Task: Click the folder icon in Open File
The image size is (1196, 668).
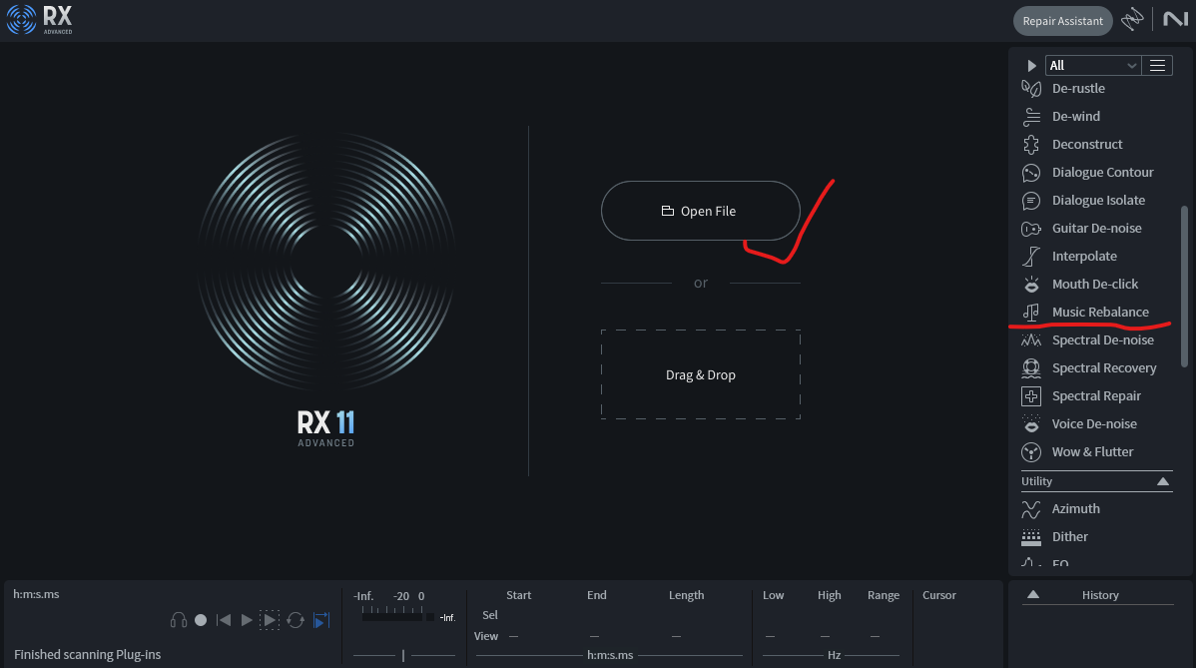Action: click(668, 212)
